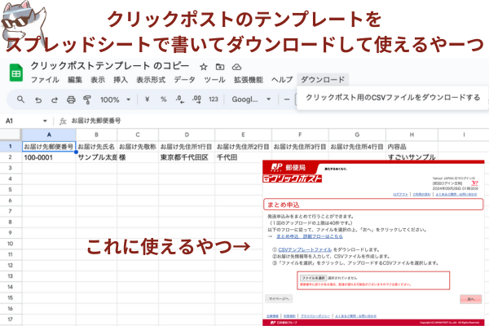This screenshot has height=326, width=489.
Task: Select column A header
Action: (x=49, y=134)
